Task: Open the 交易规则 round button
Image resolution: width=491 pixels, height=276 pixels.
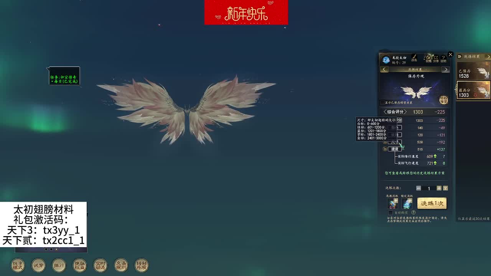Action: click(121, 265)
